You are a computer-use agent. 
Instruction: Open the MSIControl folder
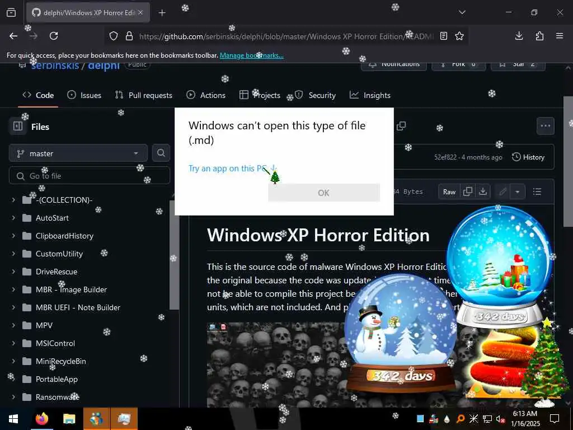point(55,343)
